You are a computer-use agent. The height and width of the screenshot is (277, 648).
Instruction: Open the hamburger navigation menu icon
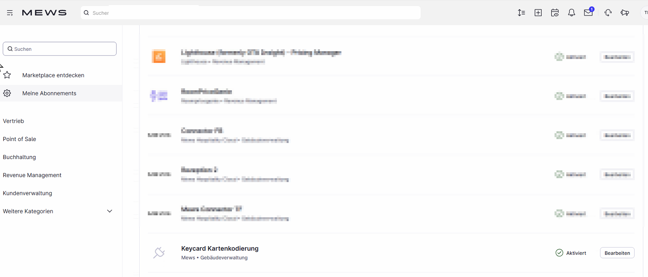coord(10,13)
